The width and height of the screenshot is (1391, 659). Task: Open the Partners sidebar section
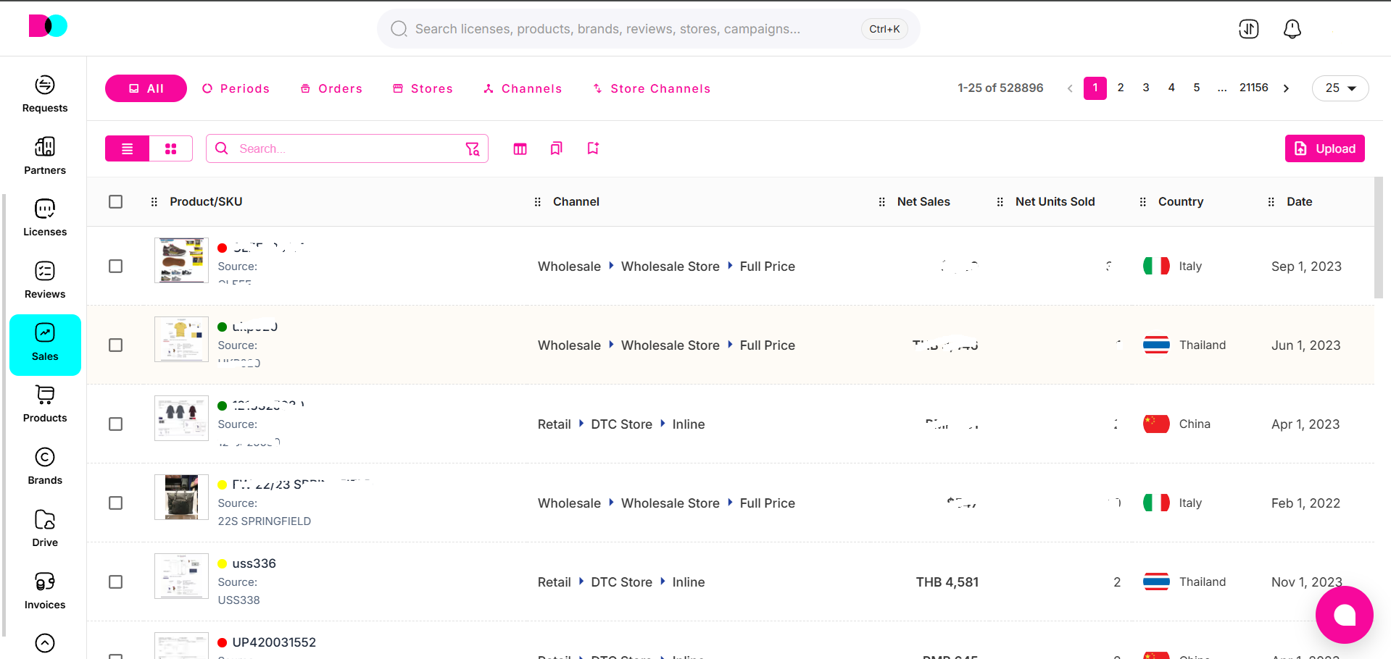coord(45,156)
